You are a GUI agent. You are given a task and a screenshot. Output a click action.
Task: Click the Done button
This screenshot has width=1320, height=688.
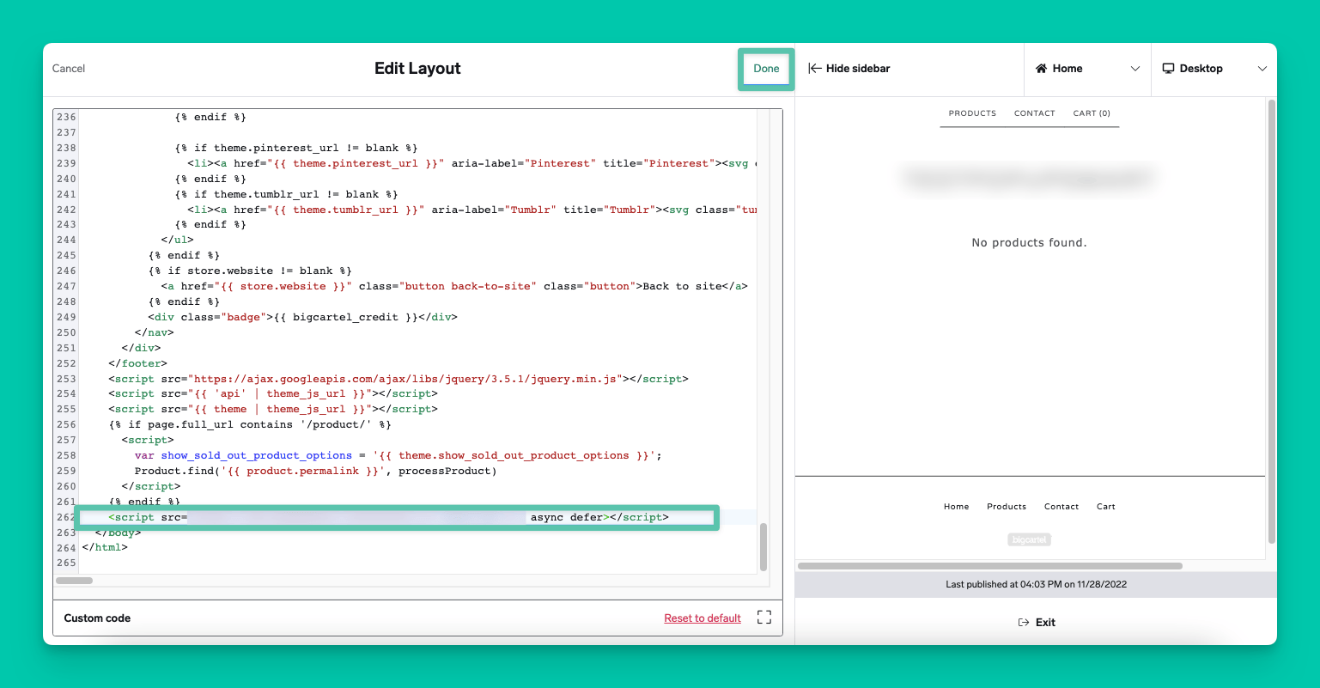click(x=766, y=69)
